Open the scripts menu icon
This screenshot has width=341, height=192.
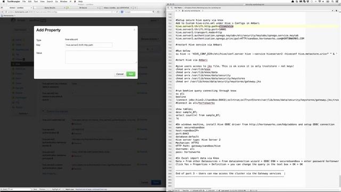click(75, 1)
